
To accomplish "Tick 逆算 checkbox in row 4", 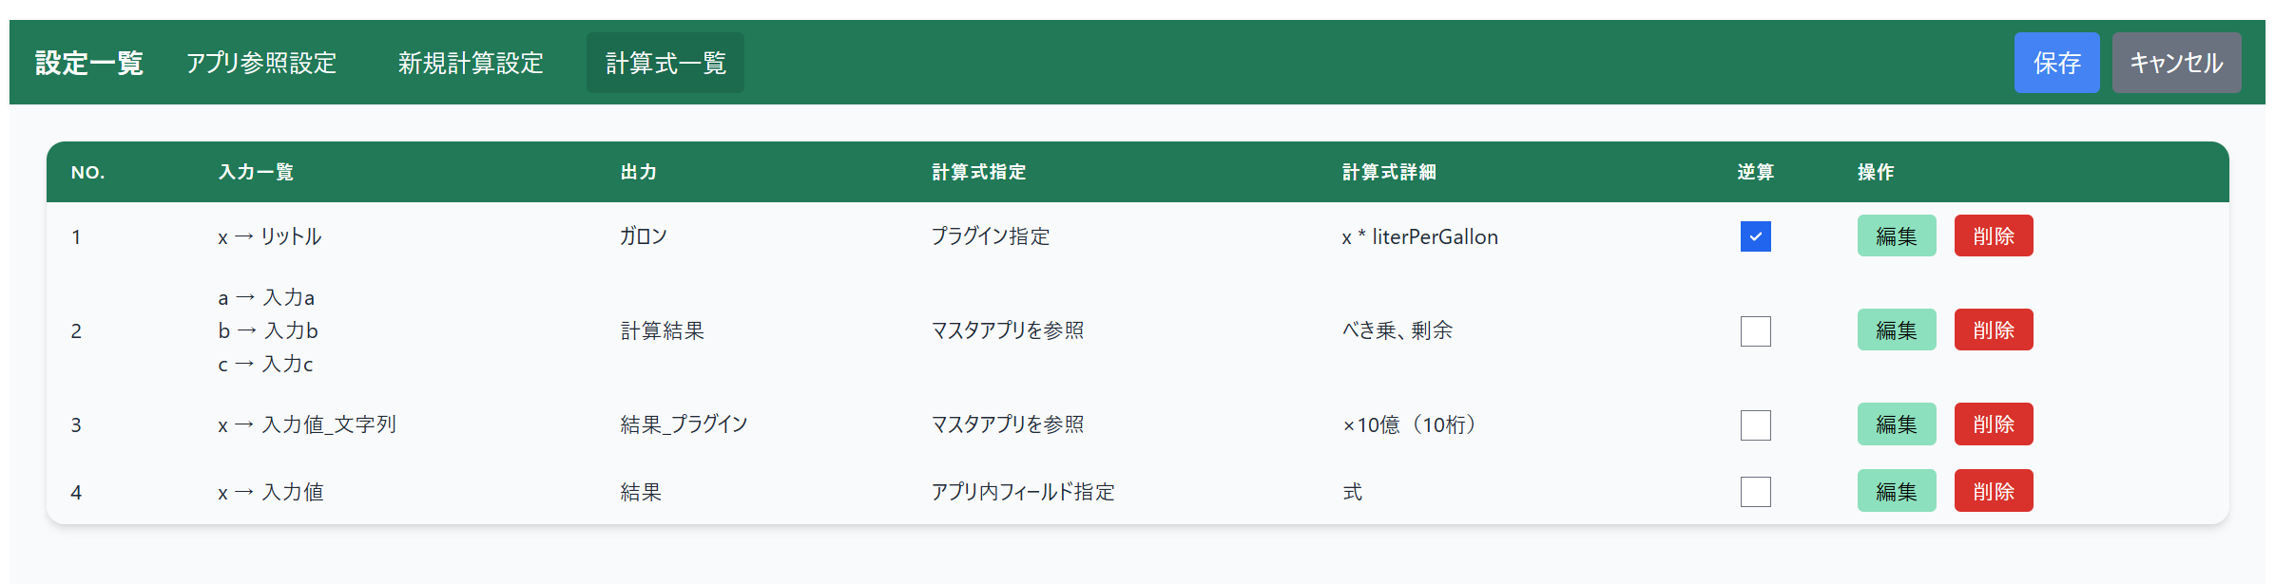I will click(1755, 492).
